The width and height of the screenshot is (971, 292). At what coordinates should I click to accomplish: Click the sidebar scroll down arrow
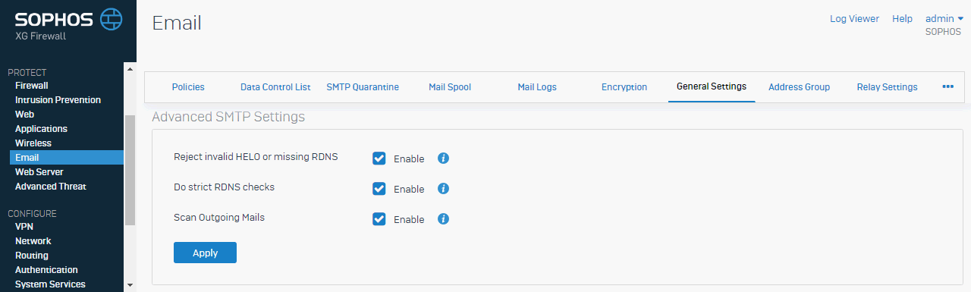click(x=130, y=285)
